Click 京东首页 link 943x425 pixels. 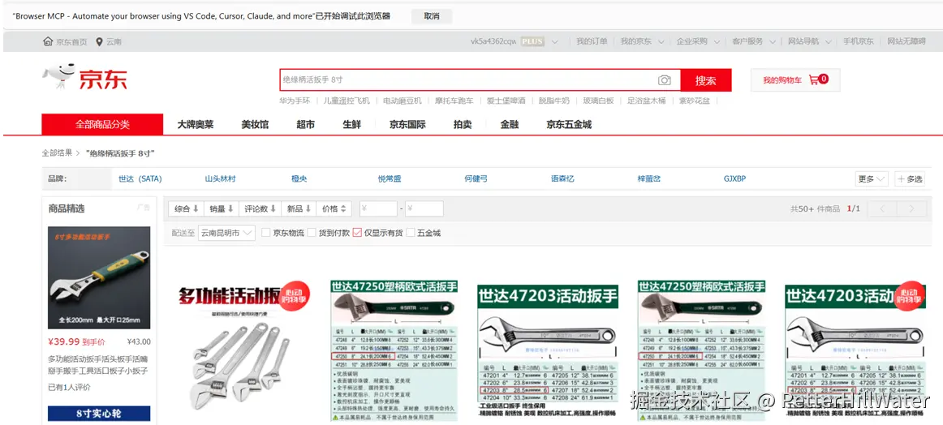pyautogui.click(x=71, y=42)
